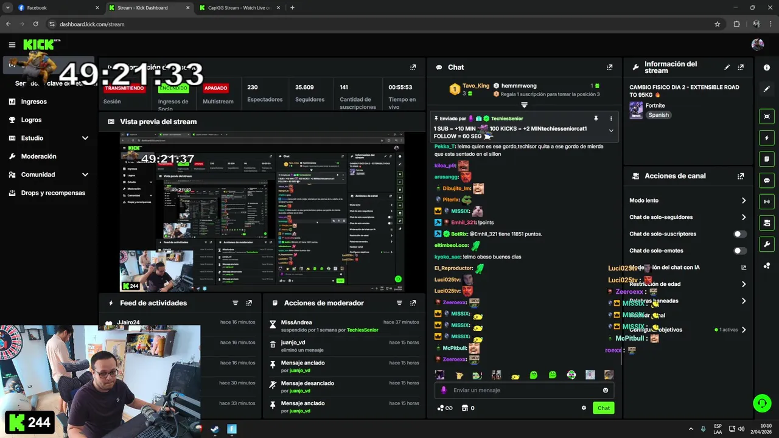Expand the Estudio sidebar section
The height and width of the screenshot is (438, 779).
click(85, 138)
